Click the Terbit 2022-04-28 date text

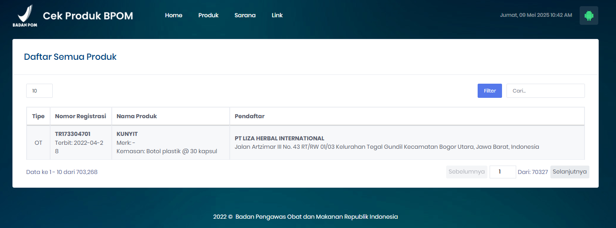[x=79, y=147]
